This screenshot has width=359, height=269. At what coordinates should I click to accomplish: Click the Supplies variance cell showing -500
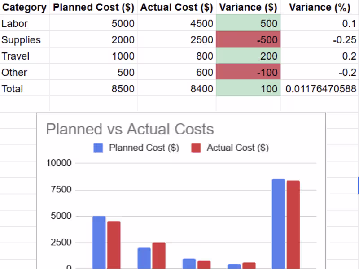[x=248, y=40]
